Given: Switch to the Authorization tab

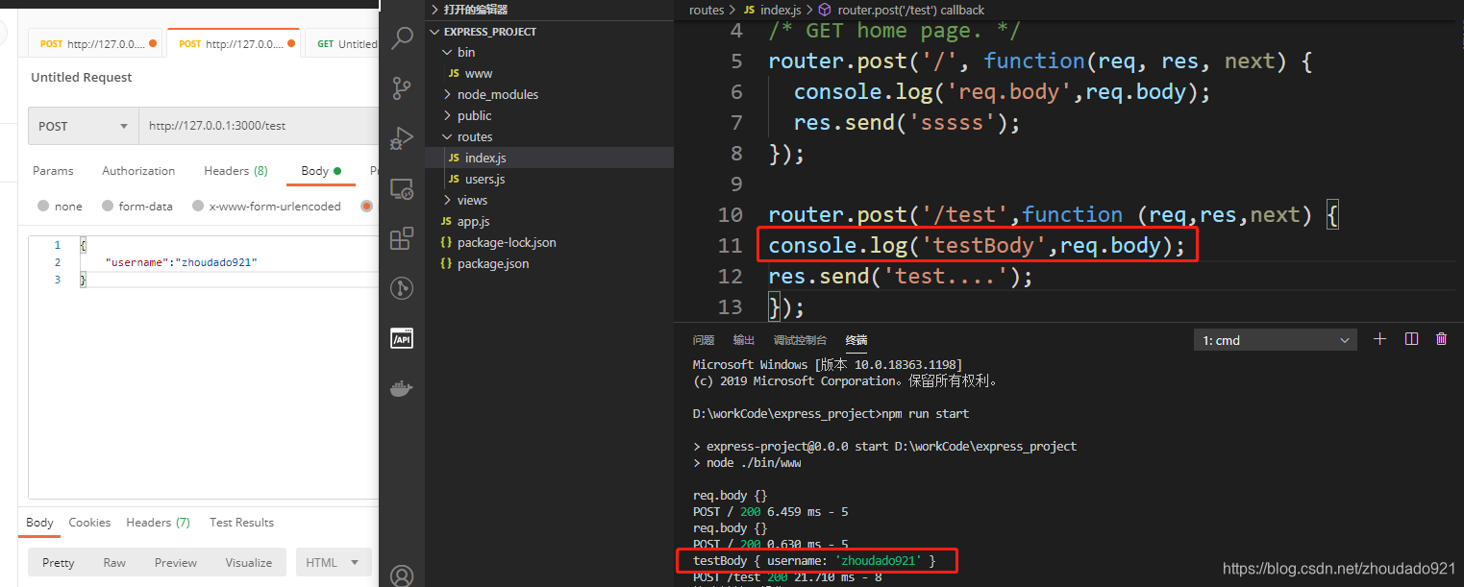Looking at the screenshot, I should point(138,171).
